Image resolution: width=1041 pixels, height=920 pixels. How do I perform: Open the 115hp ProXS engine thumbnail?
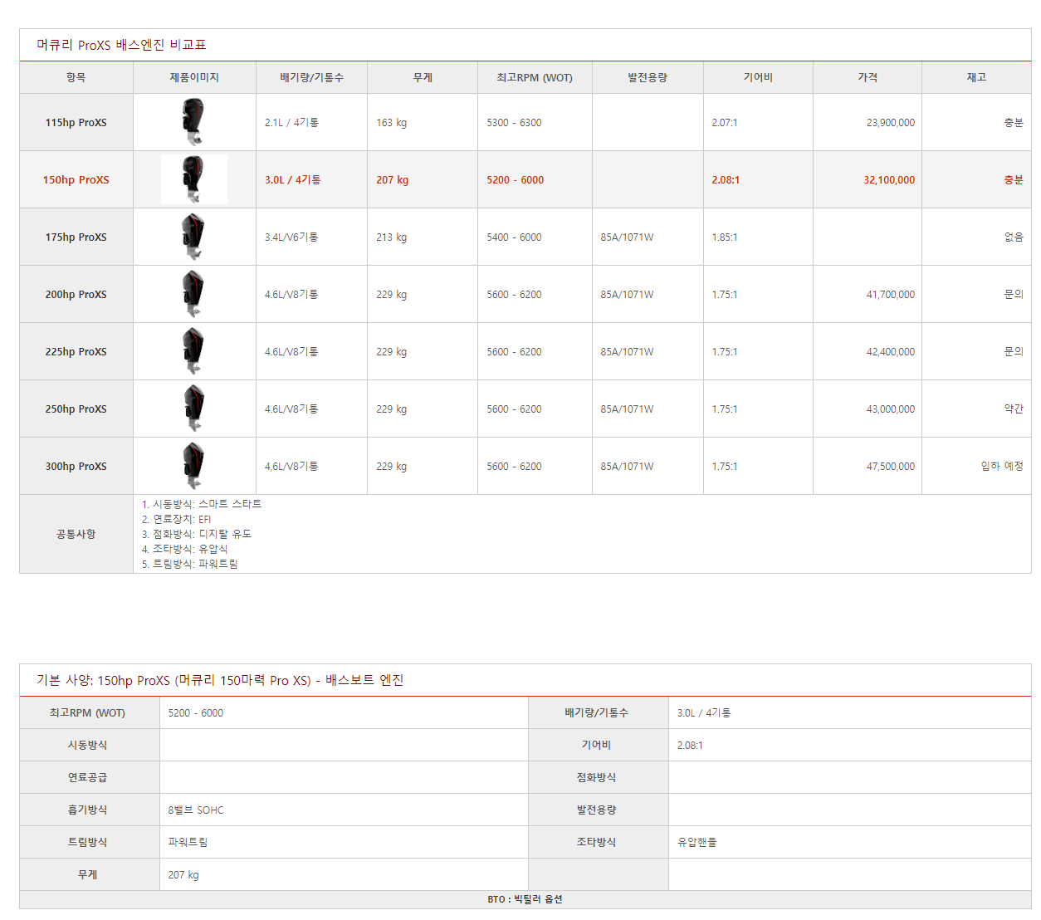(193, 122)
